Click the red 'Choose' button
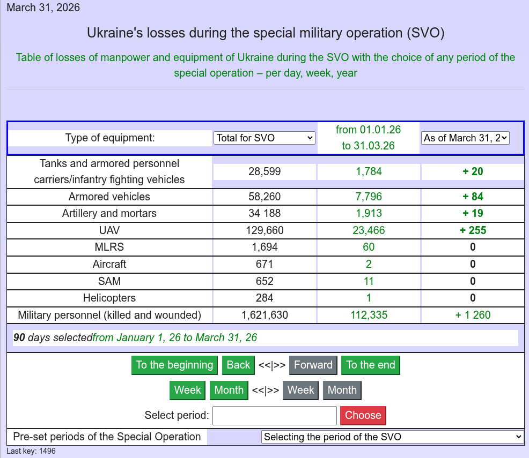The width and height of the screenshot is (529, 458). 363,416
